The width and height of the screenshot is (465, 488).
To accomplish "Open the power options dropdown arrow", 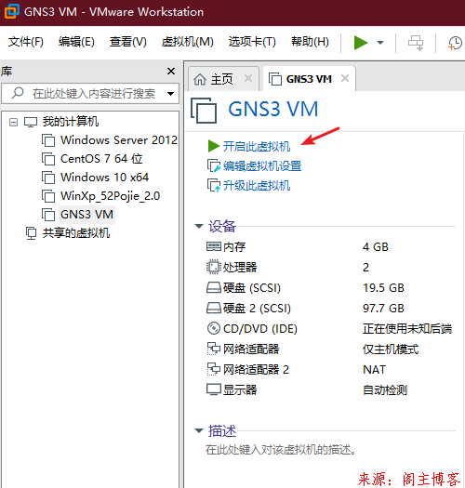I will click(380, 43).
